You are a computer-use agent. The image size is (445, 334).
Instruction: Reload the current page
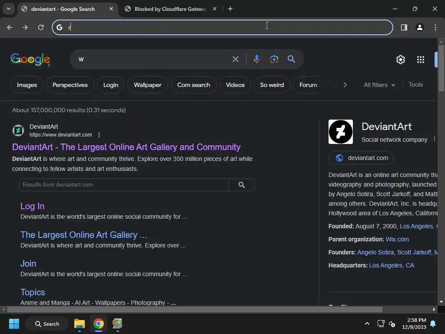[41, 27]
